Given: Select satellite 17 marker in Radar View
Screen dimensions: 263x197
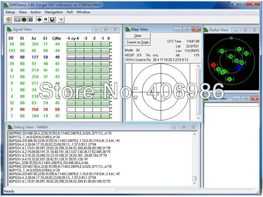Looking at the screenshot, I should (222, 51).
